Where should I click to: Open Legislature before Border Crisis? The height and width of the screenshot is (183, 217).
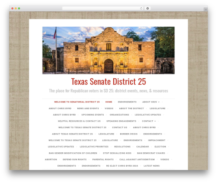point(106,134)
